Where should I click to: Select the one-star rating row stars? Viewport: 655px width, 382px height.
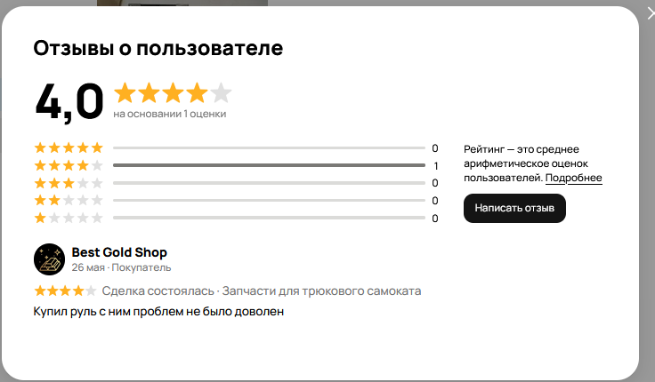(69, 219)
